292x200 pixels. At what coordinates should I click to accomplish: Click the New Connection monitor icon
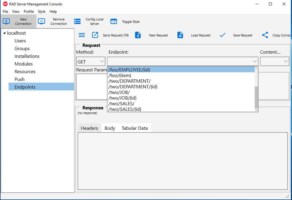click(6, 21)
